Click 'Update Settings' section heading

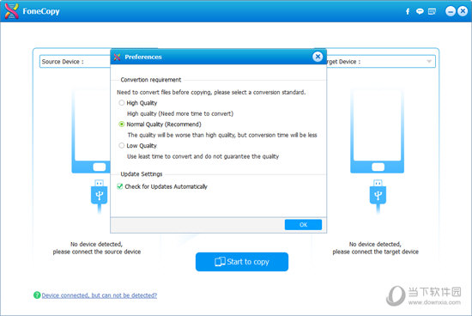pos(142,173)
